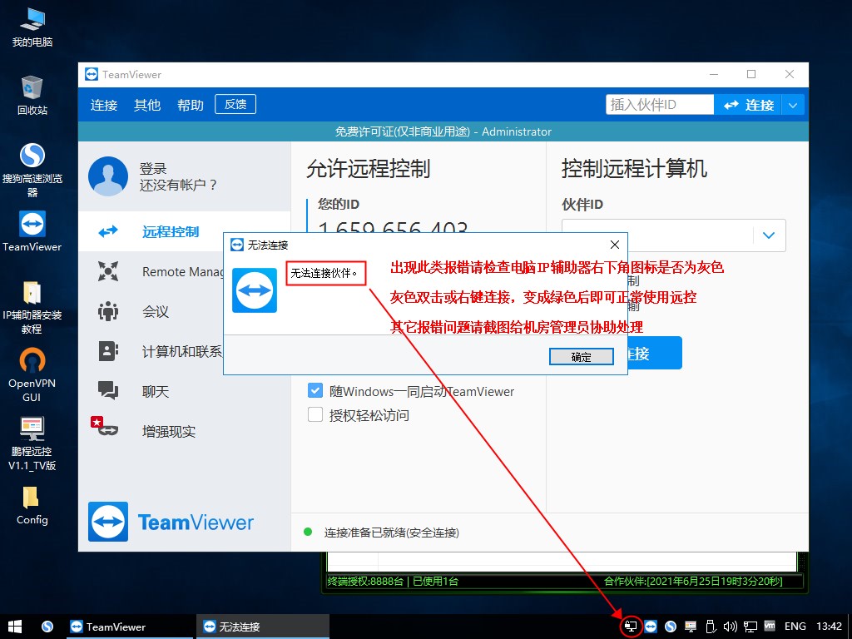Click the 无法连接伙伴。 message text
The image size is (852, 639).
coord(324,273)
